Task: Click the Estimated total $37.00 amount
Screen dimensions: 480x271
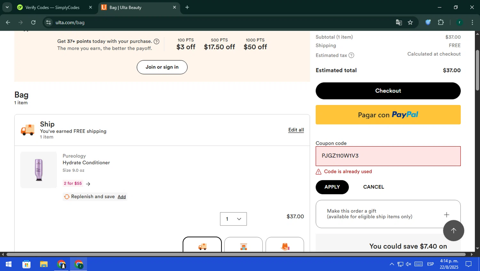Action: tap(452, 70)
